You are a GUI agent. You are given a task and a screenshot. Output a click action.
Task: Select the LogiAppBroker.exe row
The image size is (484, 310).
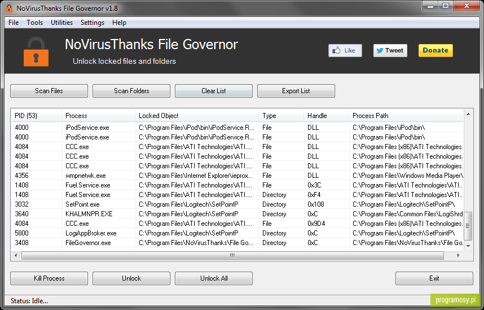pyautogui.click(x=237, y=233)
